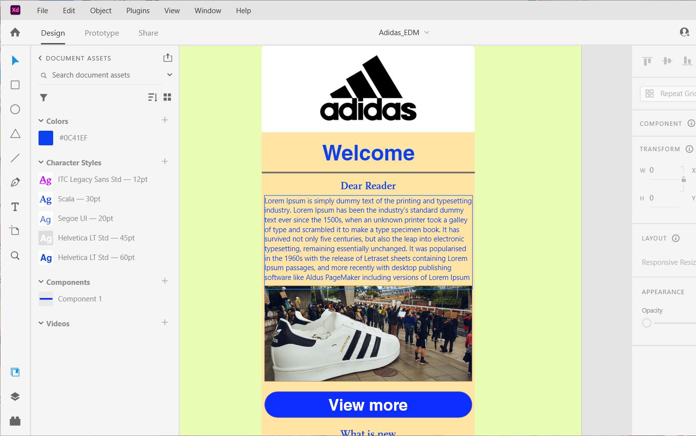The height and width of the screenshot is (436, 696).
Task: Add a new component asset
Action: [x=165, y=281]
